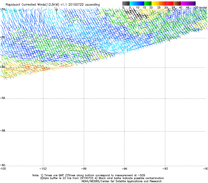
Task: Click the '-105' longitude axis label
Action: [x=3, y=169]
